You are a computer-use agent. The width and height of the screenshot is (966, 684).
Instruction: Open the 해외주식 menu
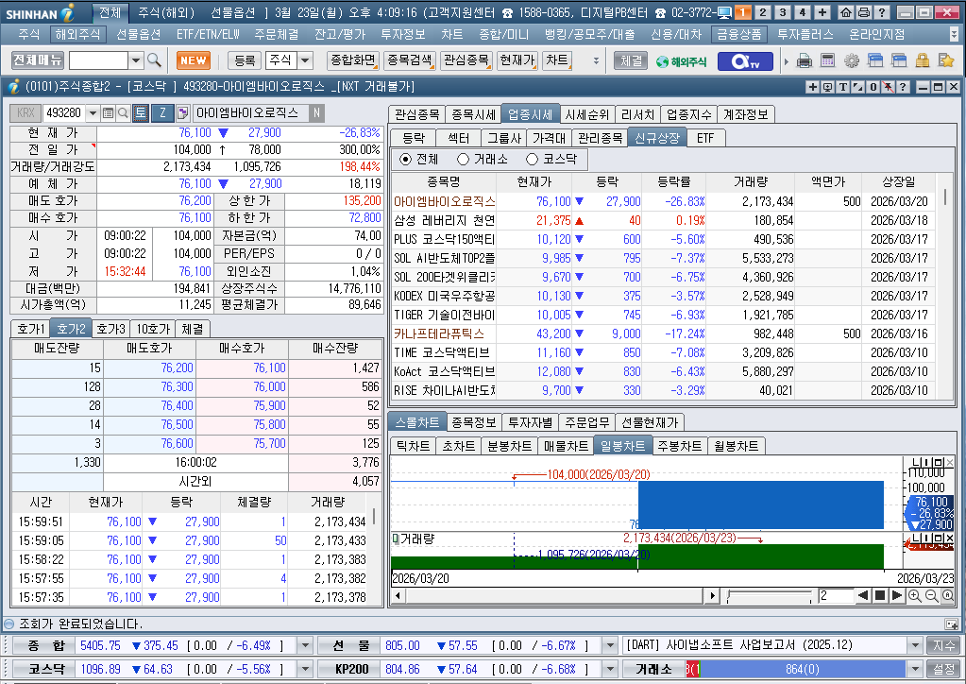click(77, 35)
